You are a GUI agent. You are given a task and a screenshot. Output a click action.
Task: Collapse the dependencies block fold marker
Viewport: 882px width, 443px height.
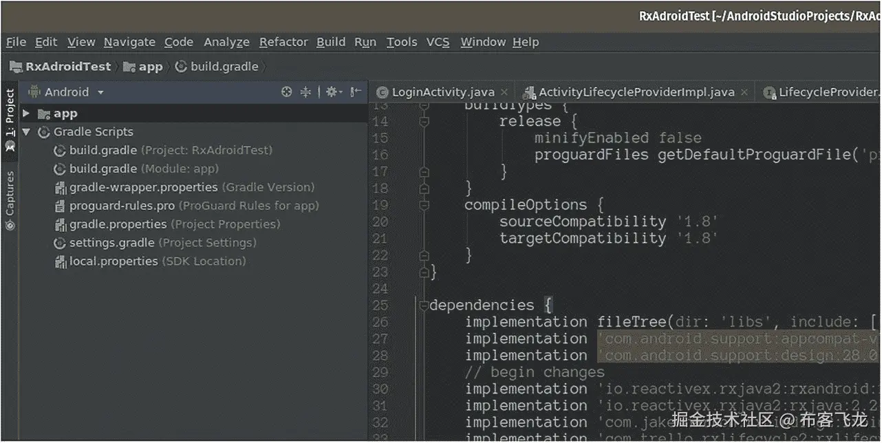click(424, 305)
